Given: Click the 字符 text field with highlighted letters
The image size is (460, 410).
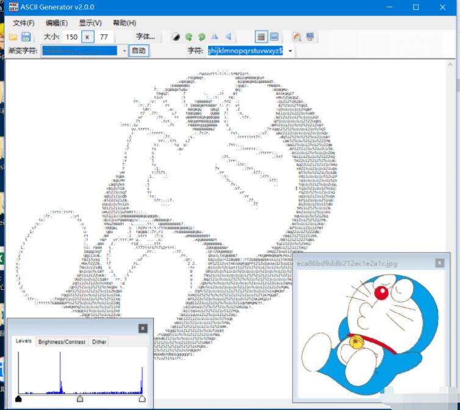Looking at the screenshot, I should (245, 51).
